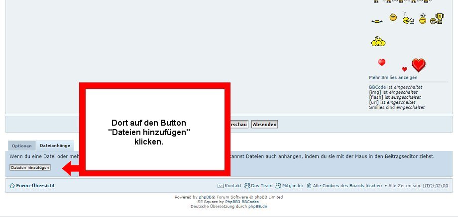Switch to the Optionen tab
Screen dimensions: 458x217
[22, 146]
